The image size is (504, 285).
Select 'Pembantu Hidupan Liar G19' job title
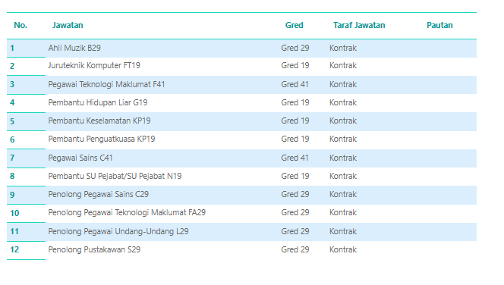point(98,102)
